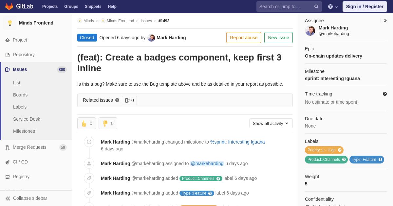Open the Show all activity dropdown
Image resolution: width=393 pixels, height=206 pixels.
pyautogui.click(x=271, y=123)
